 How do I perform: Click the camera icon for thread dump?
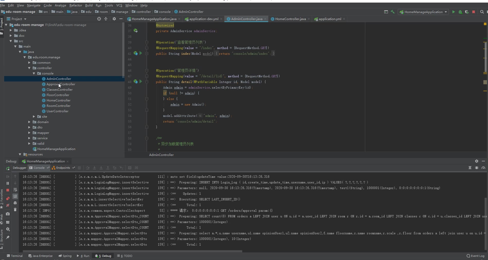pos(8,214)
